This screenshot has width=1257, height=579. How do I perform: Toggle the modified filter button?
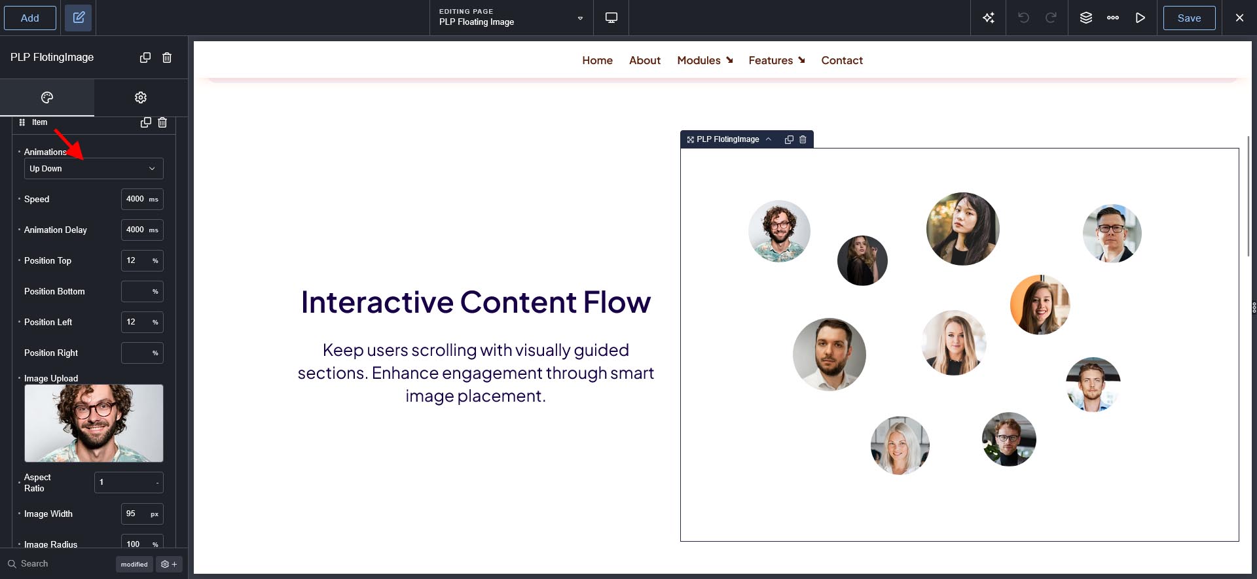pyautogui.click(x=134, y=564)
